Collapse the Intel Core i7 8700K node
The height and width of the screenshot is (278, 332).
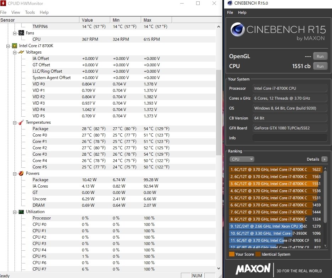point(8,46)
